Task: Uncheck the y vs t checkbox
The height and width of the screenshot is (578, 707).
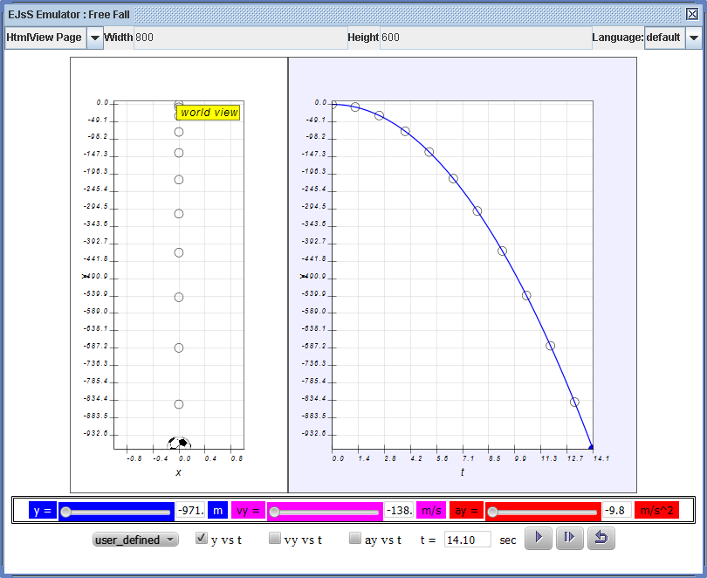Action: (x=202, y=539)
